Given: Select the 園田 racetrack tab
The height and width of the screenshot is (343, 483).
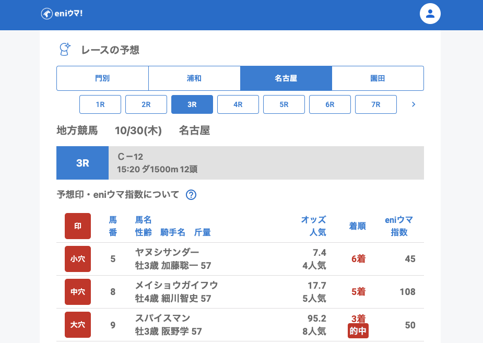Looking at the screenshot, I should tap(378, 78).
